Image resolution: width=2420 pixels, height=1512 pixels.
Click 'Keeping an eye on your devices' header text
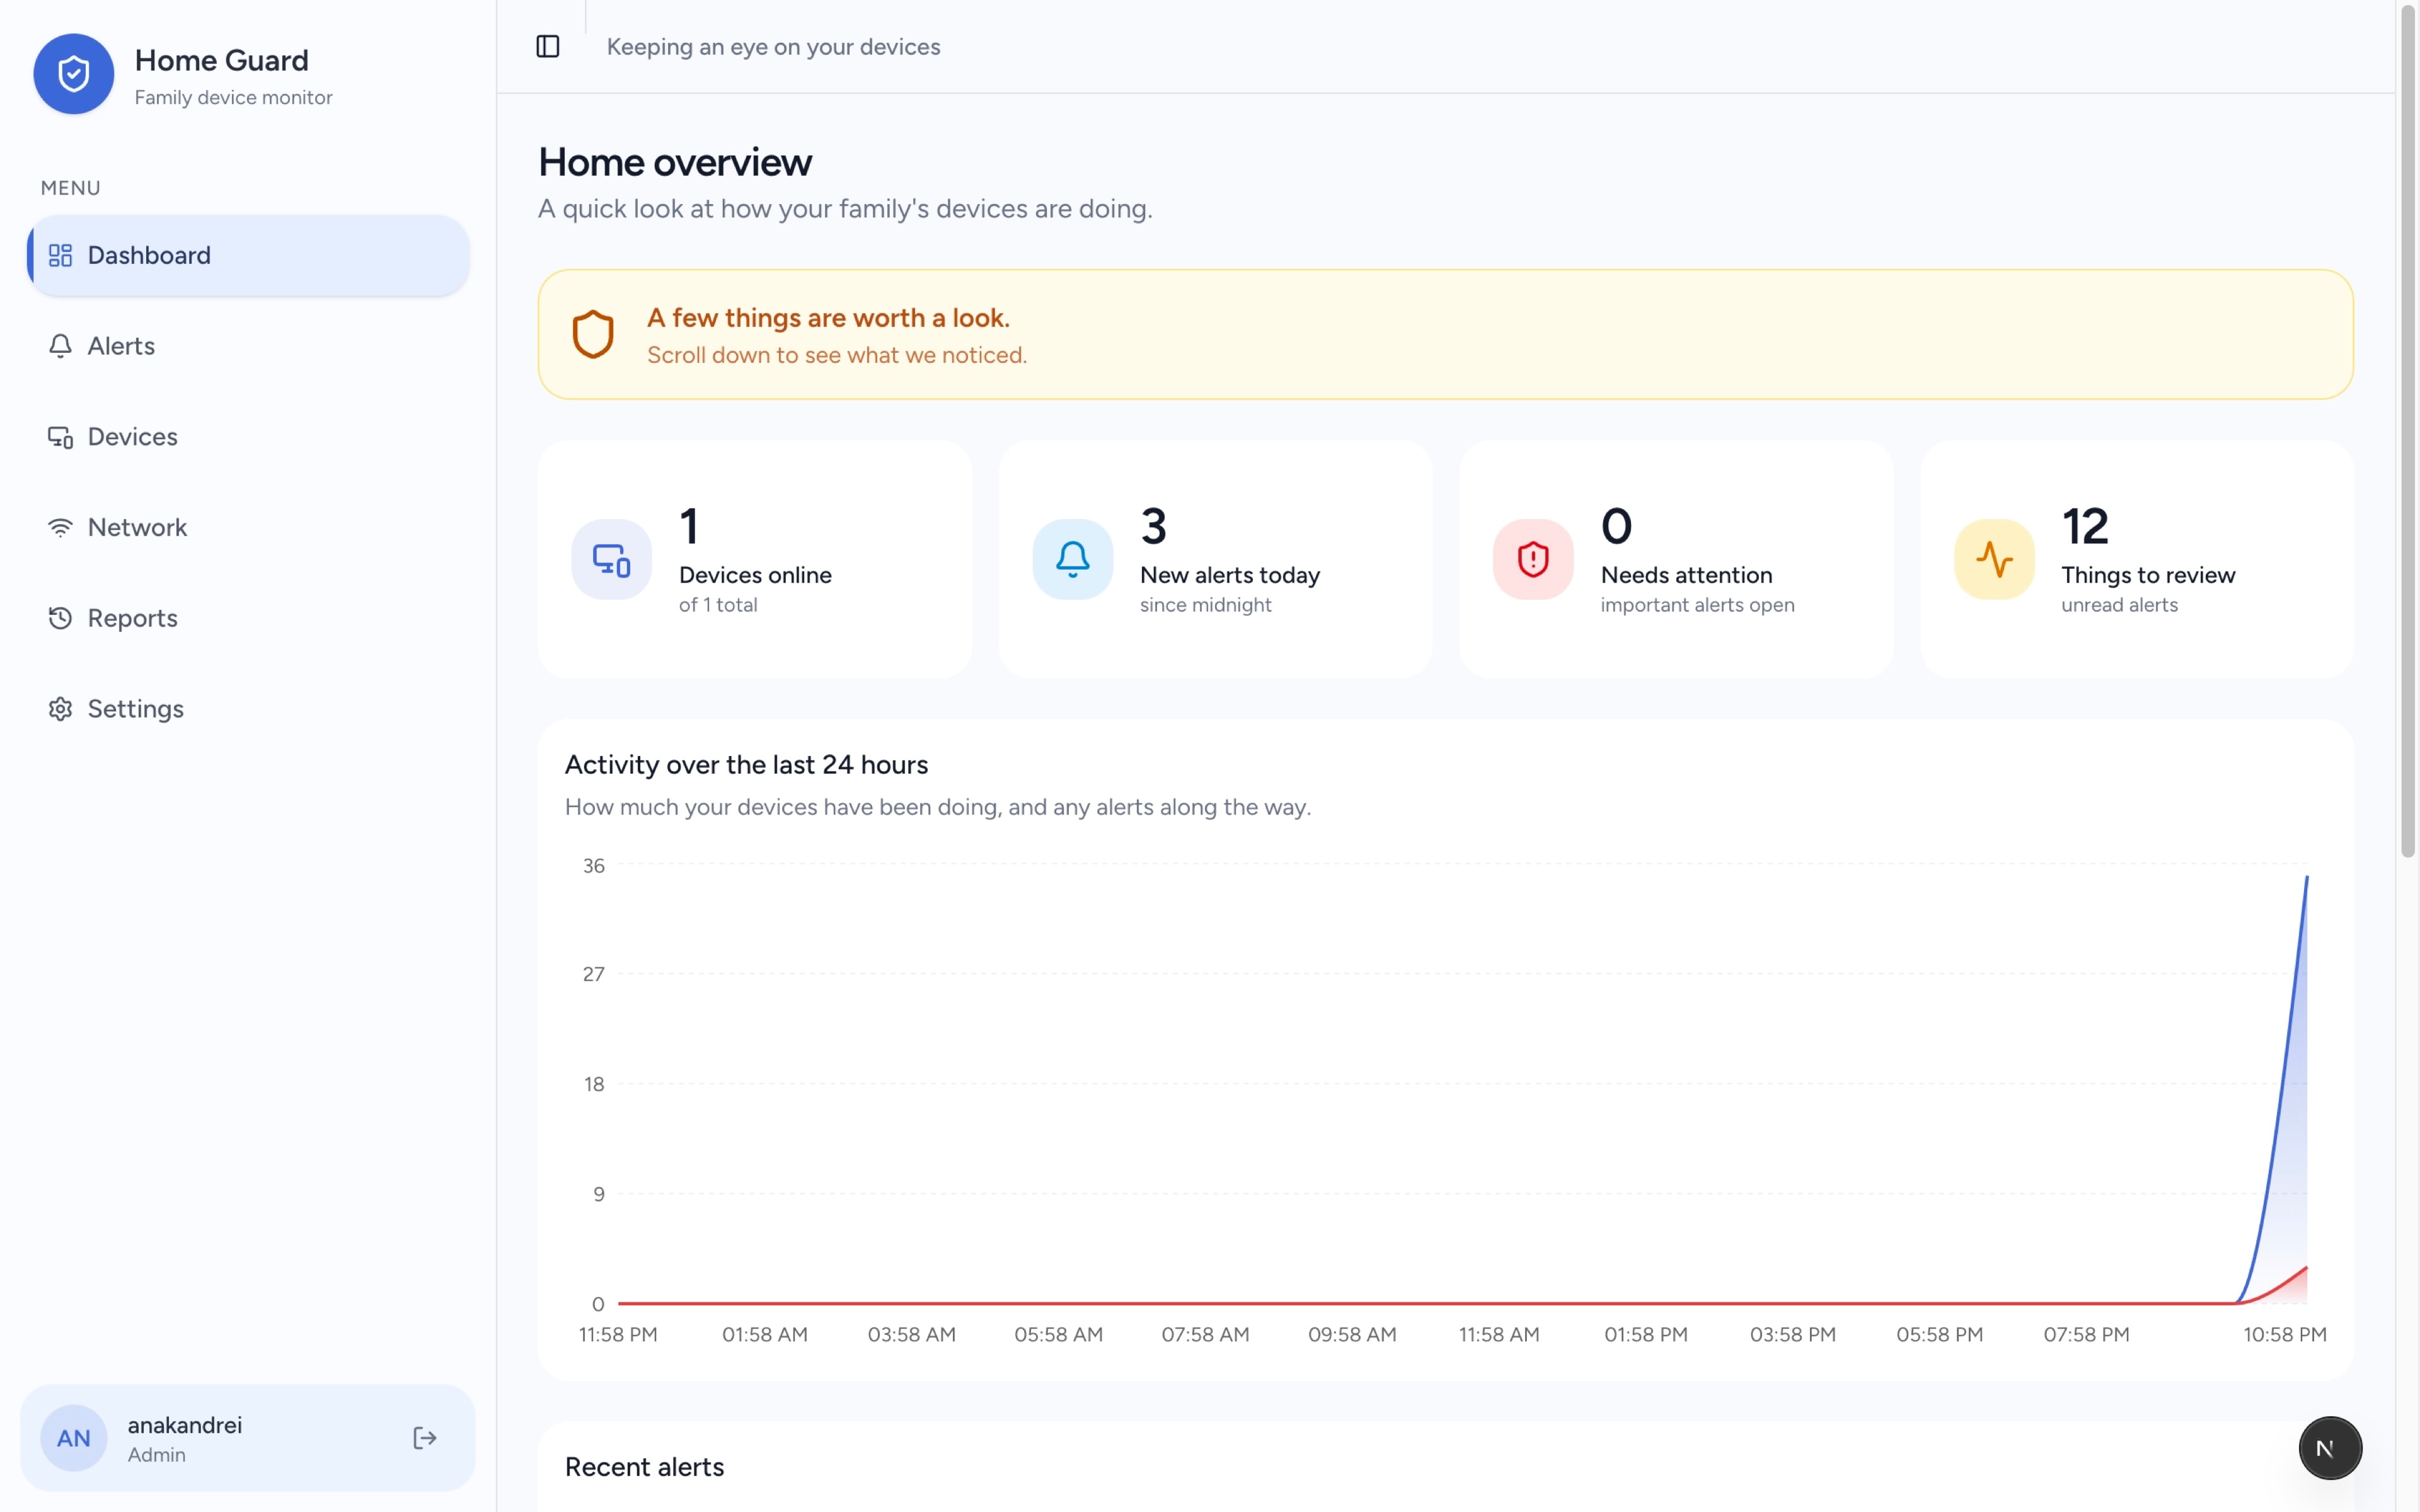(x=773, y=47)
